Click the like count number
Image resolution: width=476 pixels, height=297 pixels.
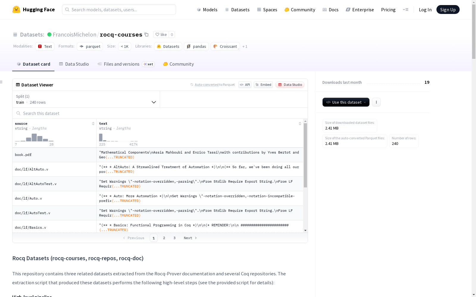coord(172,34)
